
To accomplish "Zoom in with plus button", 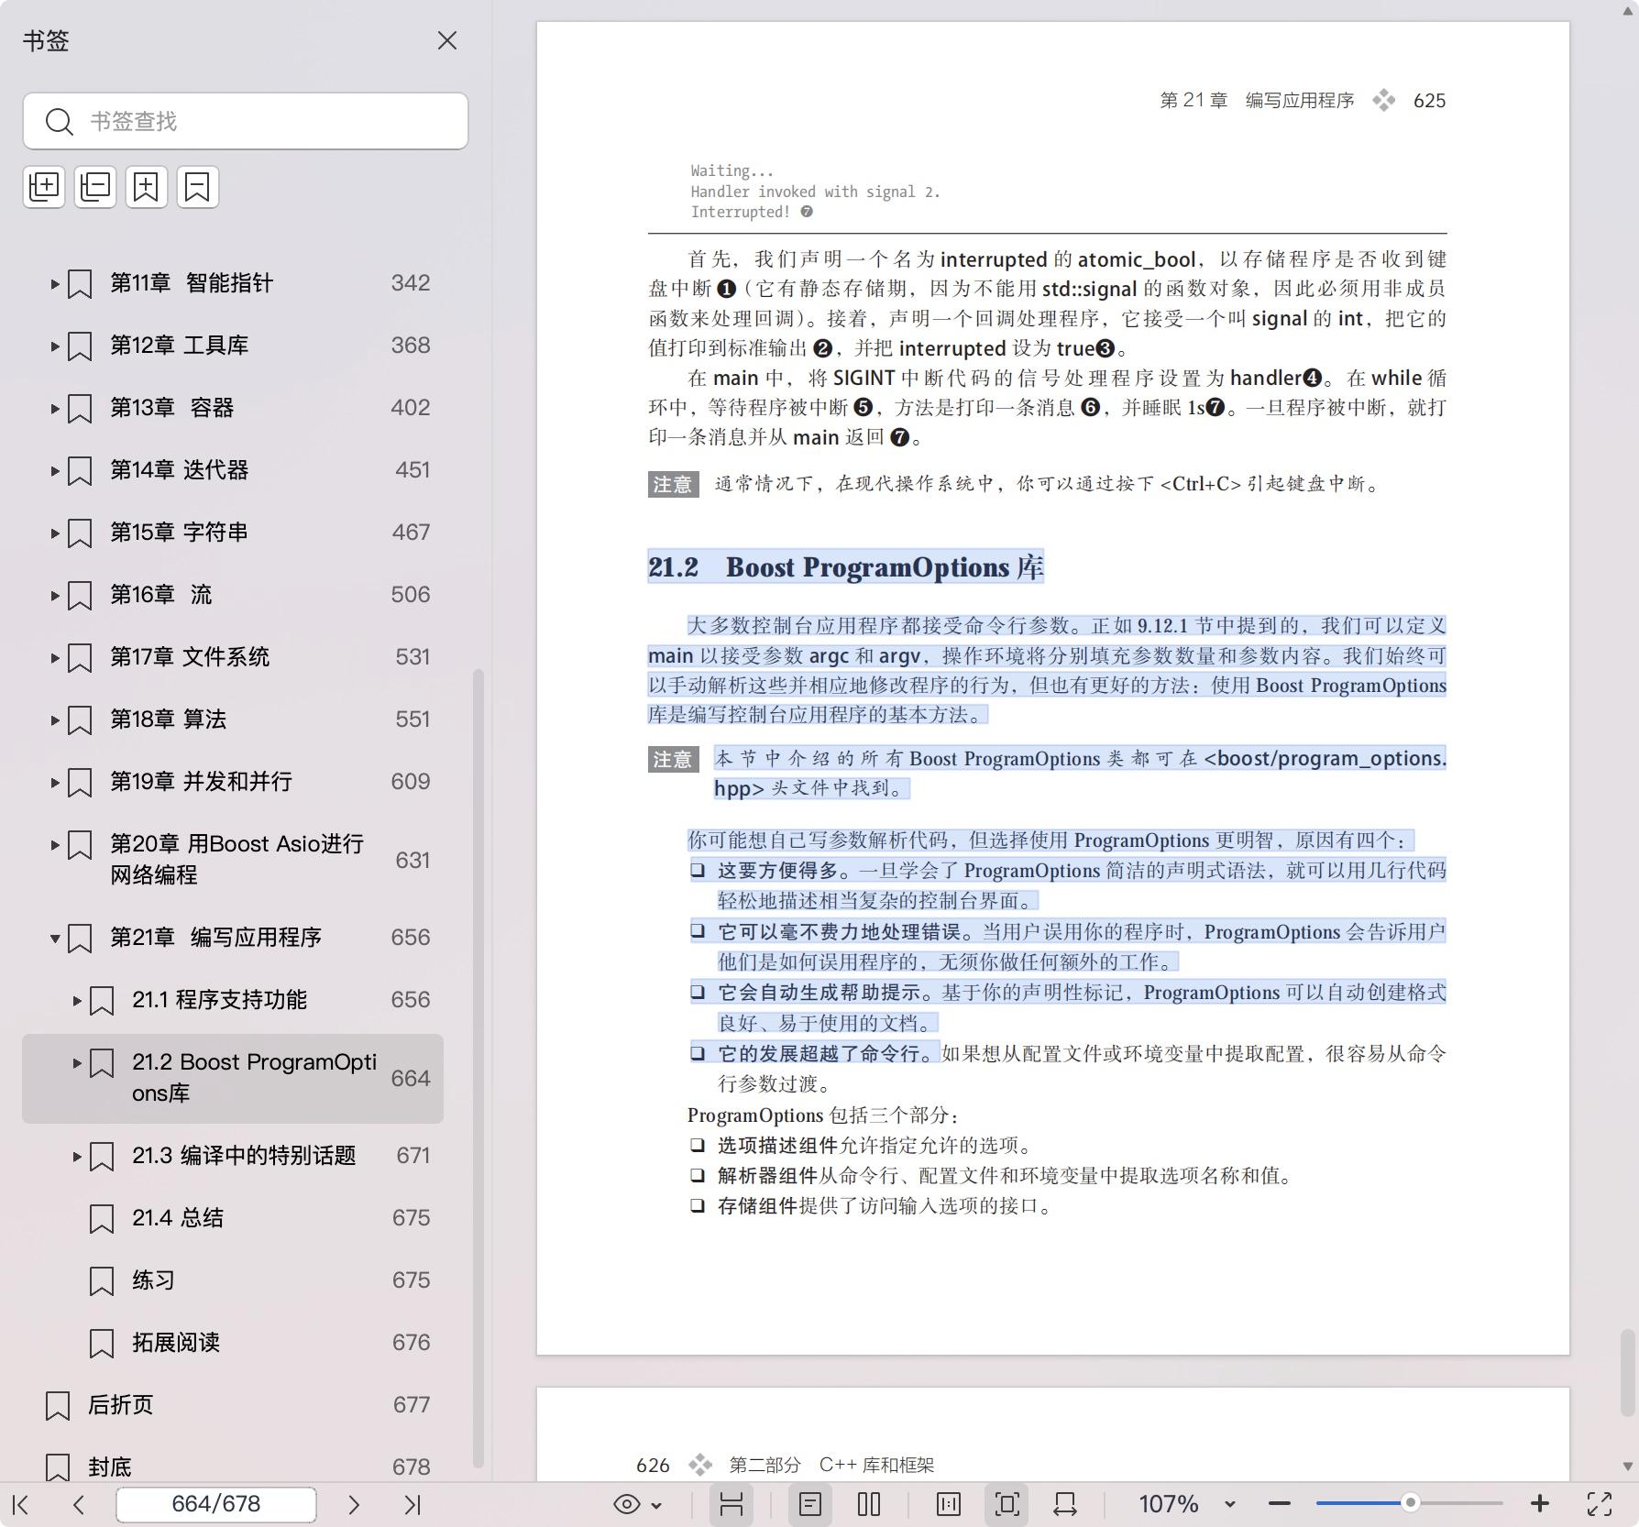I will pos(1540,1503).
